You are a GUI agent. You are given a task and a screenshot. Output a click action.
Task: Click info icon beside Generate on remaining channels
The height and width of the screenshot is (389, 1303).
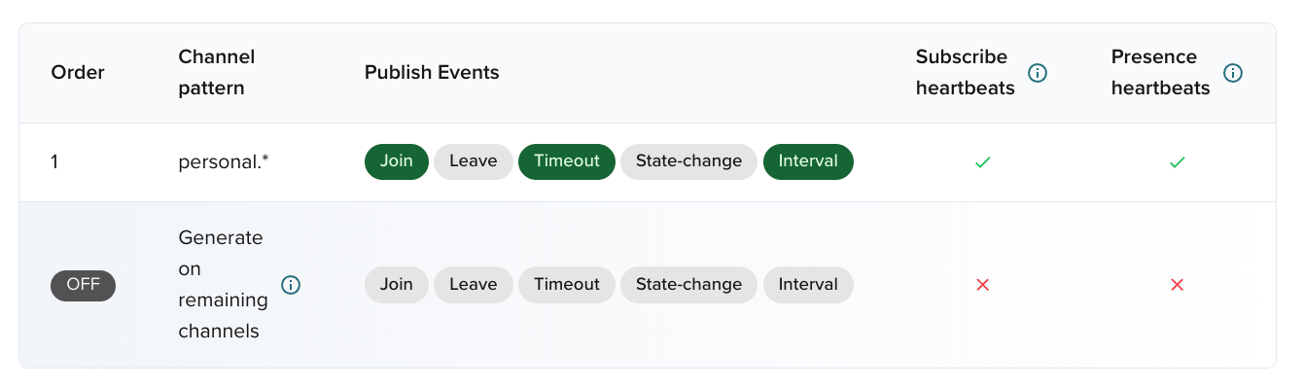click(291, 285)
